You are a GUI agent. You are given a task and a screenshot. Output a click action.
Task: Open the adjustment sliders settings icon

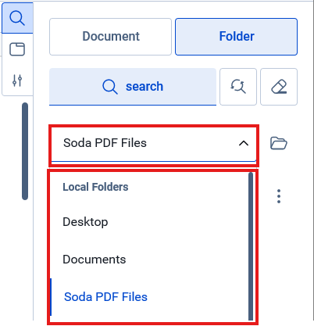17,81
